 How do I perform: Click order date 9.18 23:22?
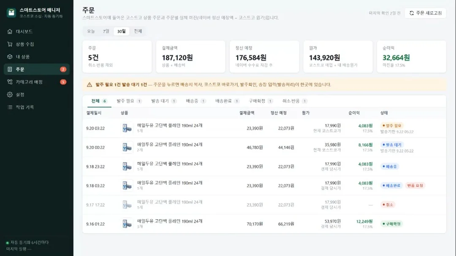point(95,166)
